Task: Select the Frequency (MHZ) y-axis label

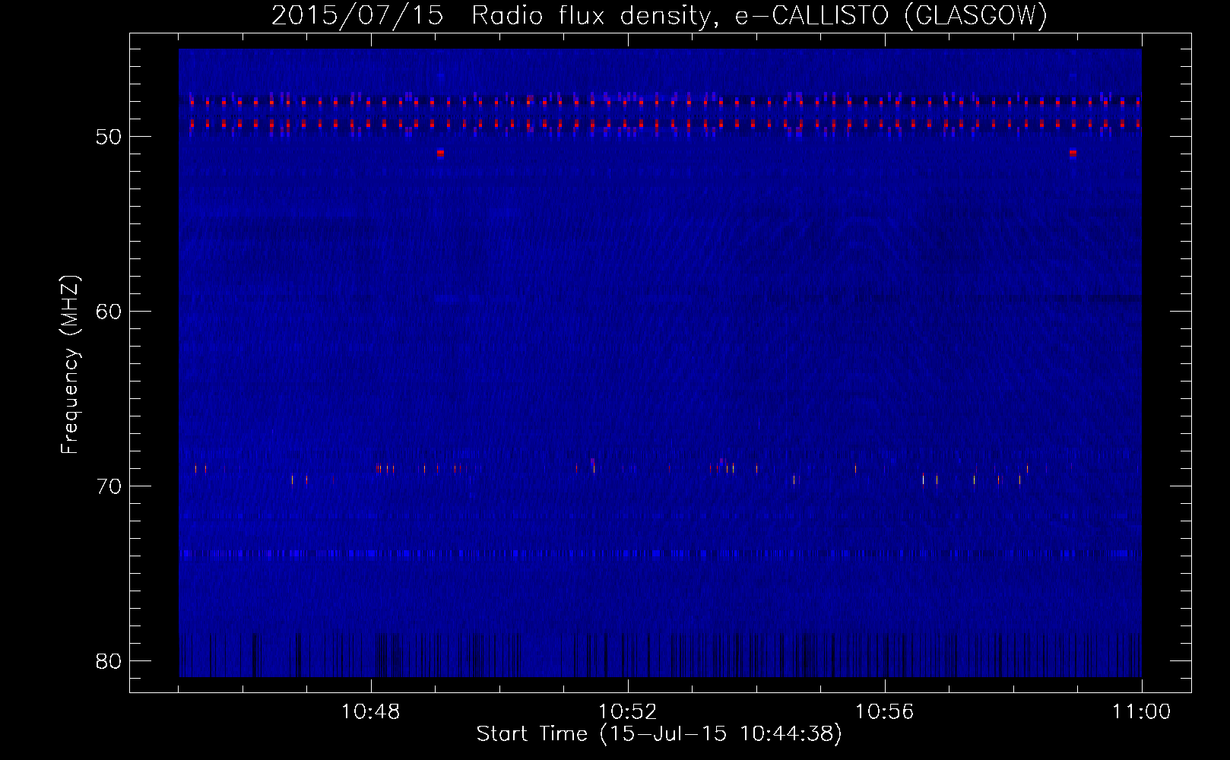Action: (x=70, y=364)
